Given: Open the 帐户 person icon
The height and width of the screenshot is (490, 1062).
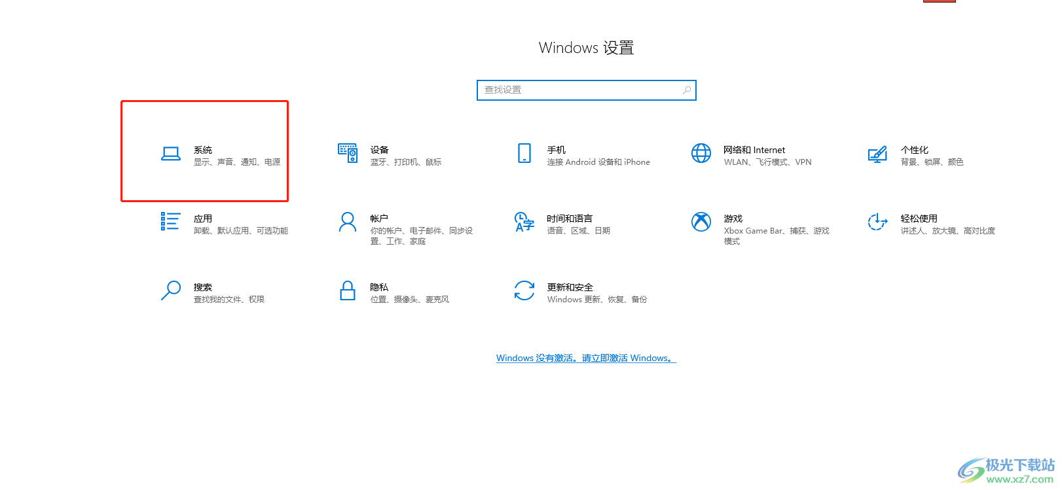Looking at the screenshot, I should coord(348,222).
